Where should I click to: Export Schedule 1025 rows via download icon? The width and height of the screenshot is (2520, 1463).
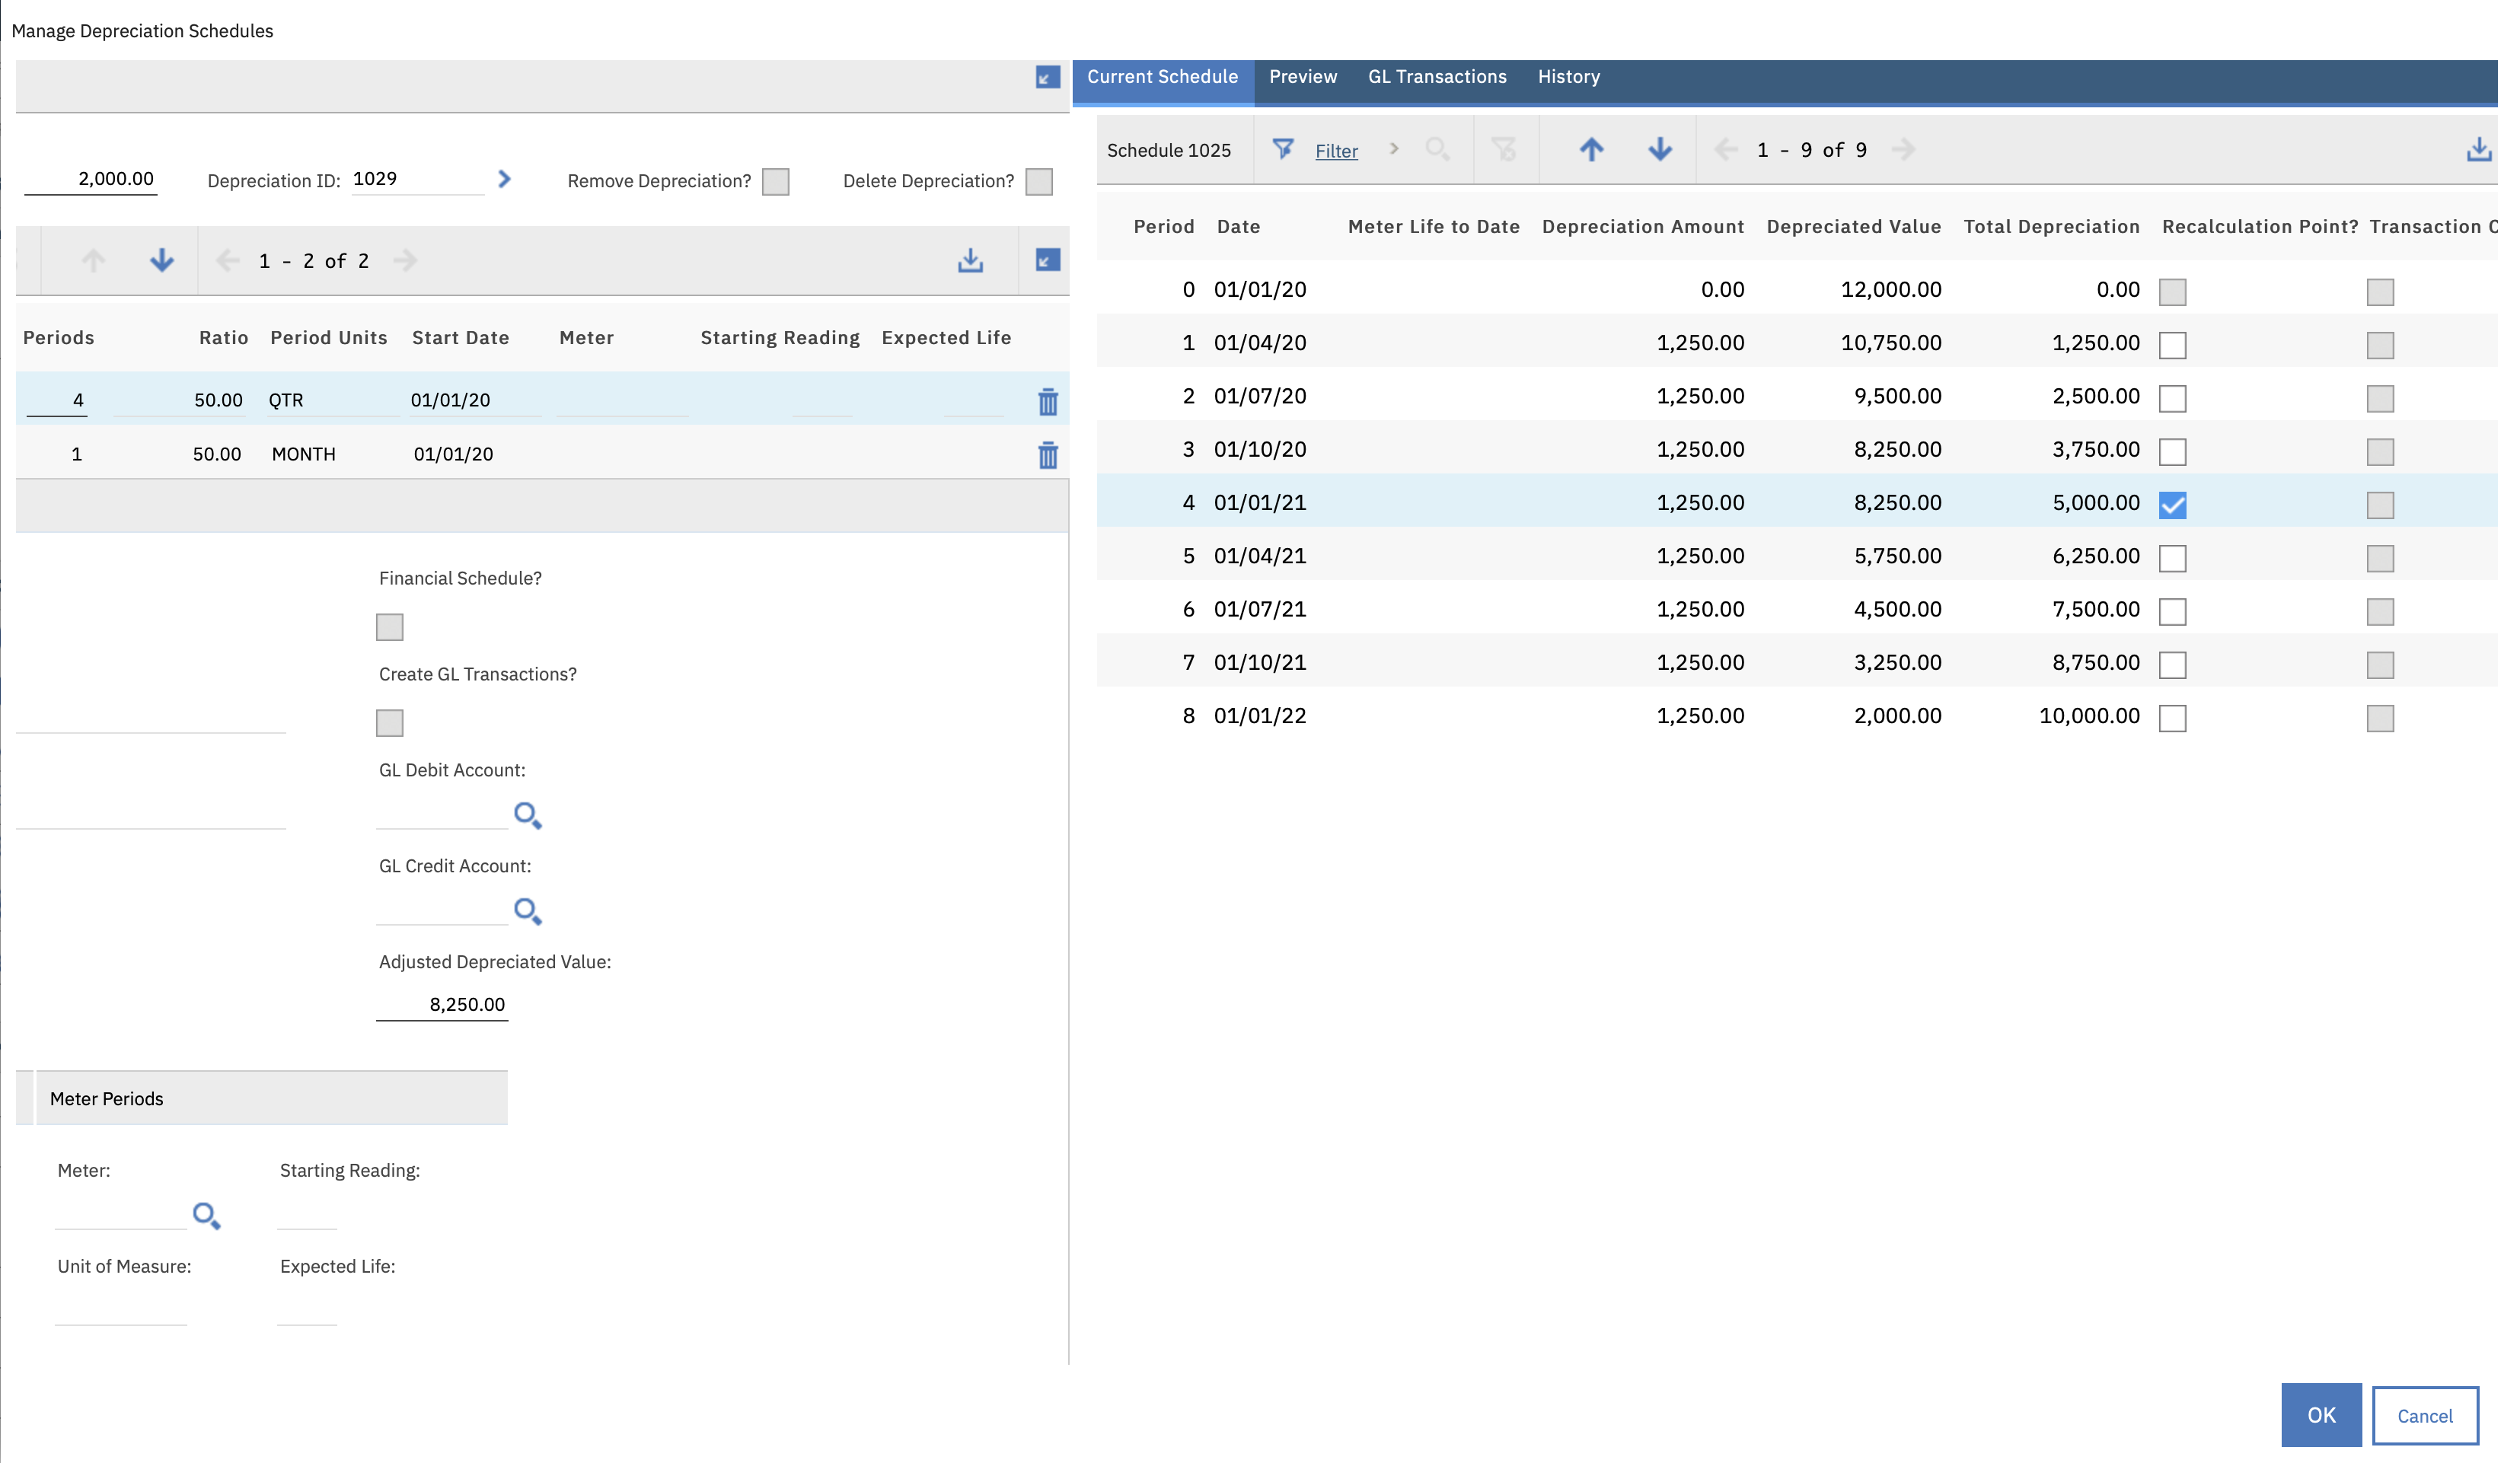point(2480,148)
